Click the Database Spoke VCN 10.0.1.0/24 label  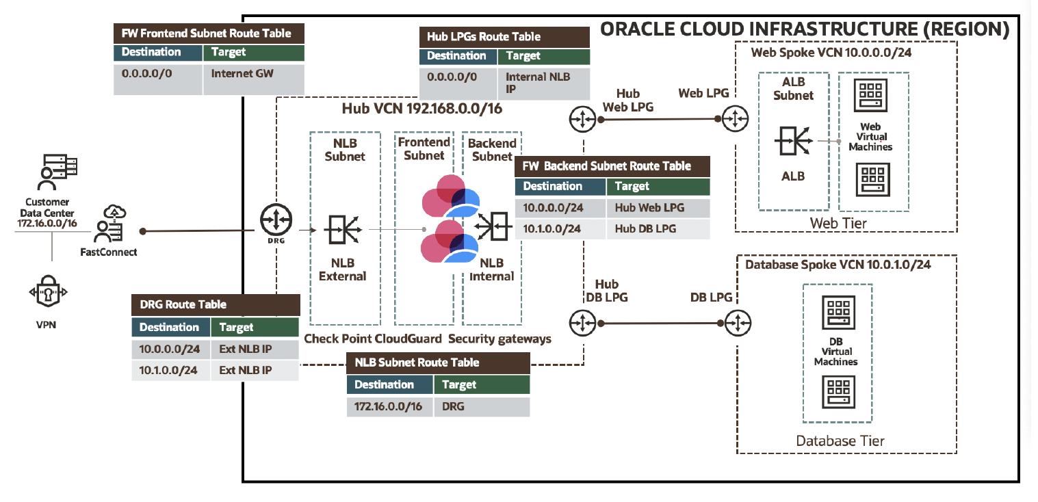coord(838,264)
